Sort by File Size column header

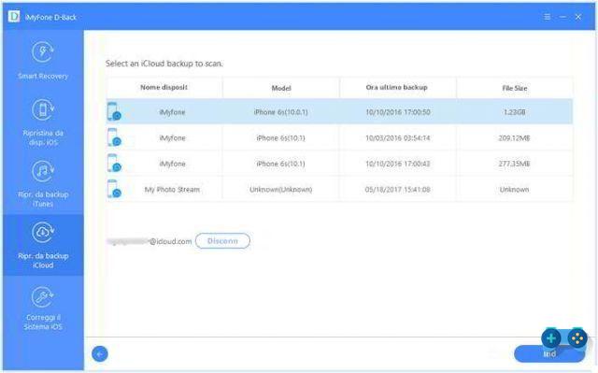(x=515, y=88)
